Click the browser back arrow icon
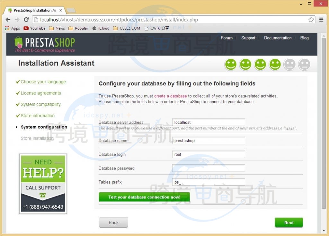Viewport: 329px width, 236px height. [8, 20]
